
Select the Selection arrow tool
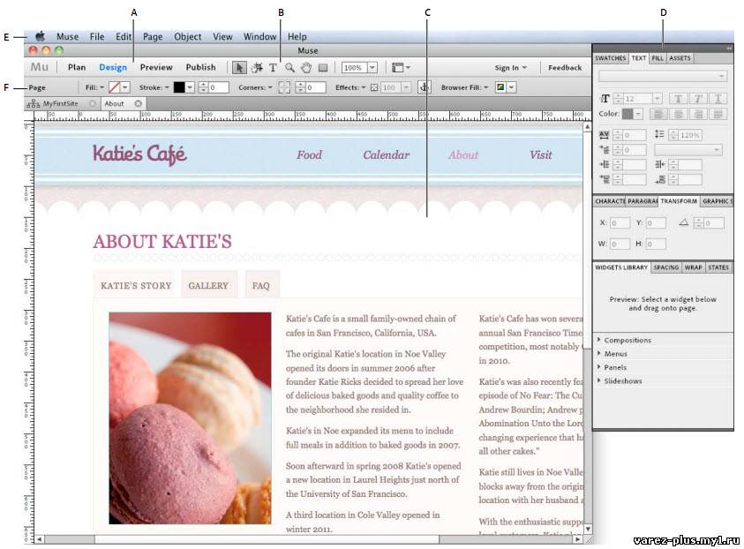coord(239,67)
